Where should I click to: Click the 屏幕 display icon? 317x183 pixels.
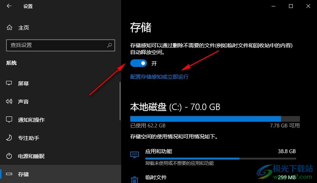pos(9,83)
